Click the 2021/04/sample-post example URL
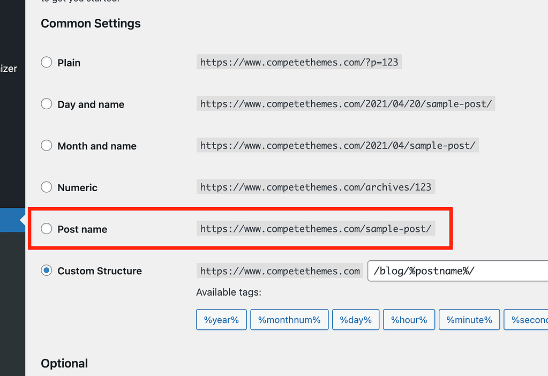Image resolution: width=548 pixels, height=376 pixels. (x=337, y=145)
